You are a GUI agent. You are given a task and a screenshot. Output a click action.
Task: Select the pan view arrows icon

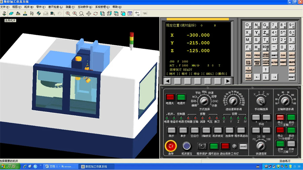[x=89, y=13]
